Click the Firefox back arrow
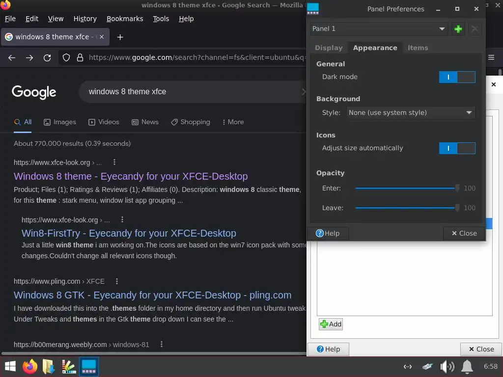Image resolution: width=503 pixels, height=377 pixels. coord(12,58)
